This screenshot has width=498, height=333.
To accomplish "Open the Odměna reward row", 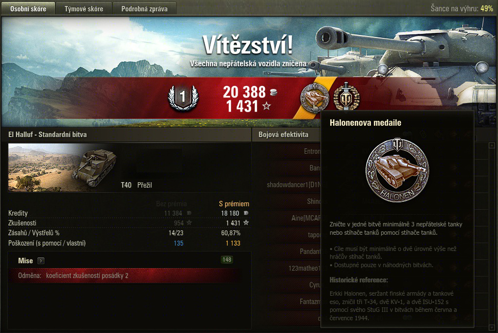I will coord(126,276).
